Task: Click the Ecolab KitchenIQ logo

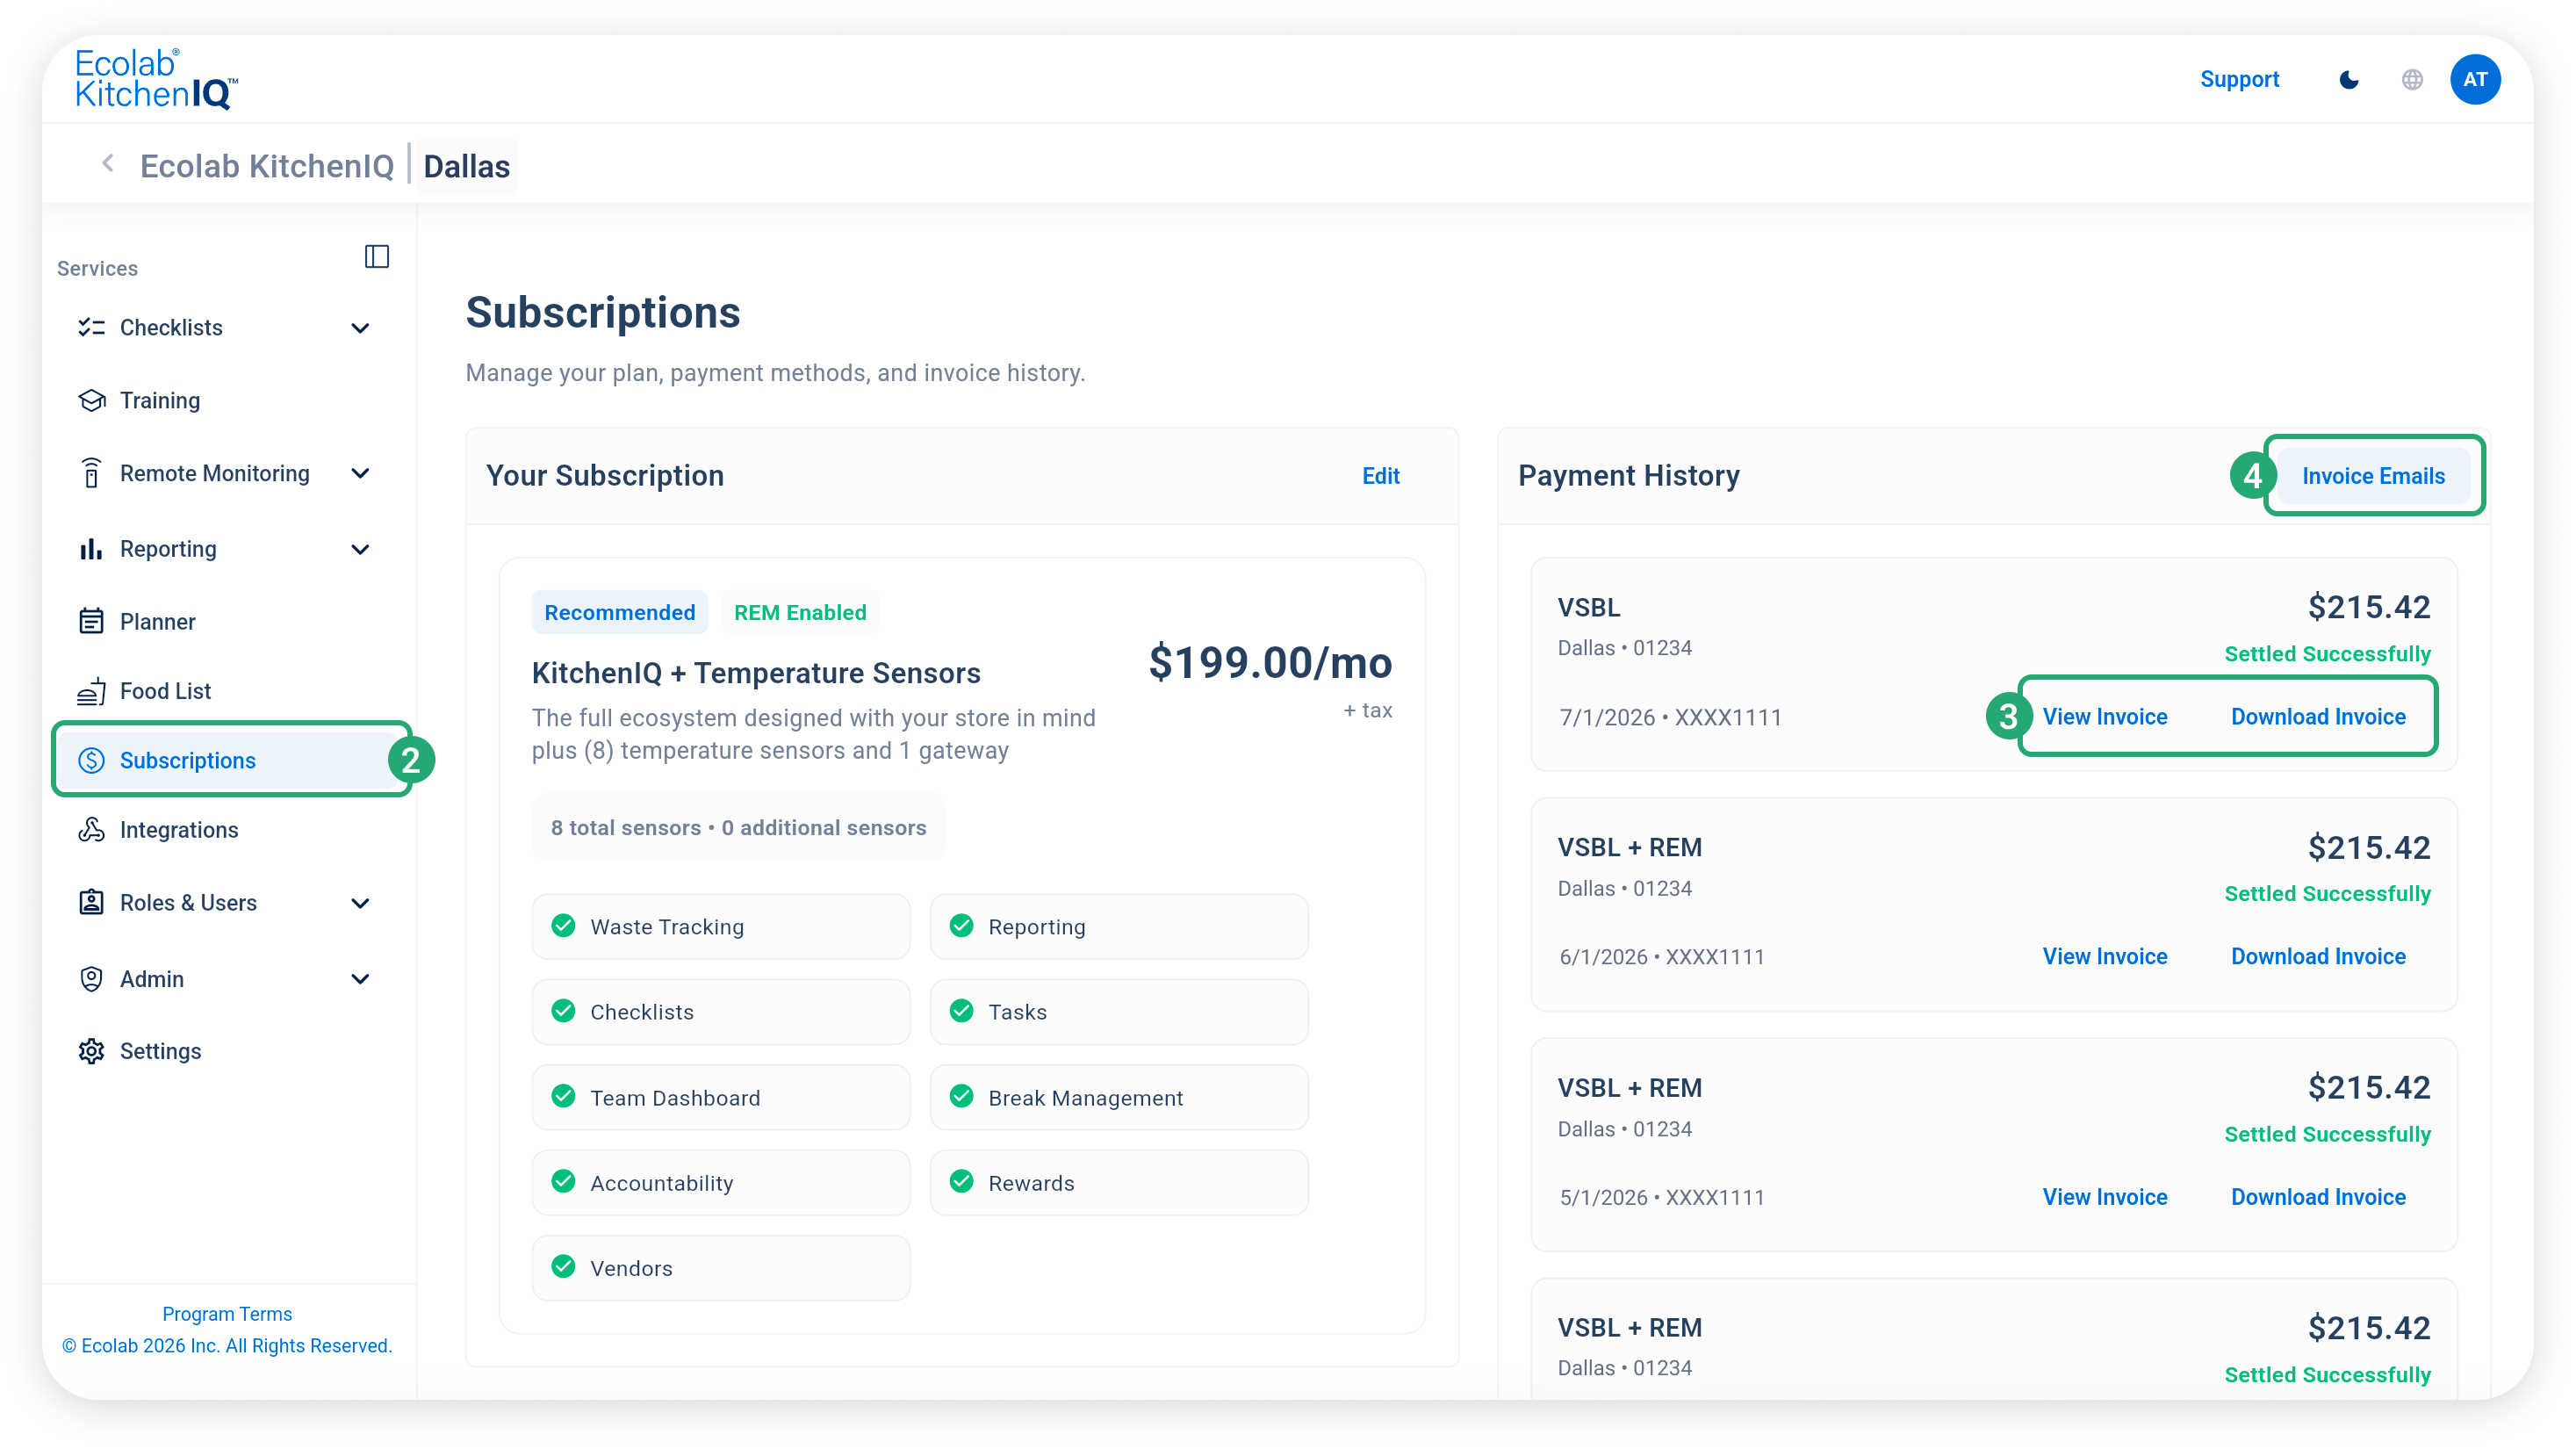Action: point(156,78)
